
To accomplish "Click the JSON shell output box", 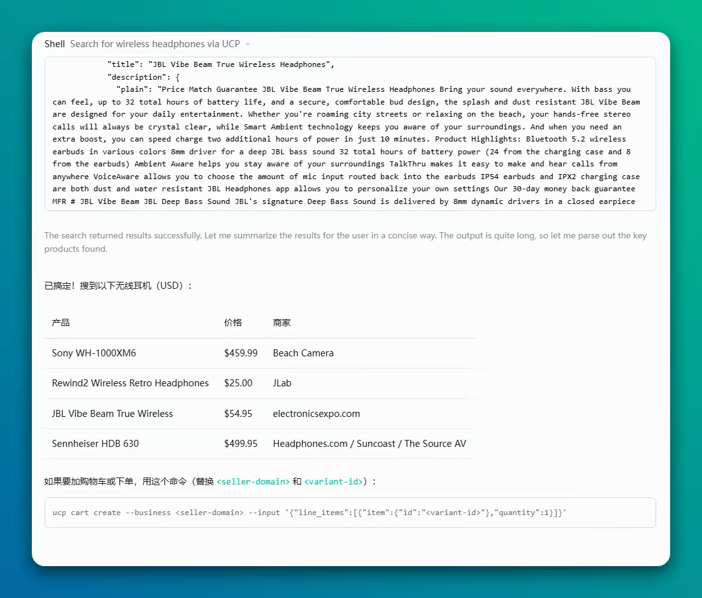I will click(x=350, y=134).
